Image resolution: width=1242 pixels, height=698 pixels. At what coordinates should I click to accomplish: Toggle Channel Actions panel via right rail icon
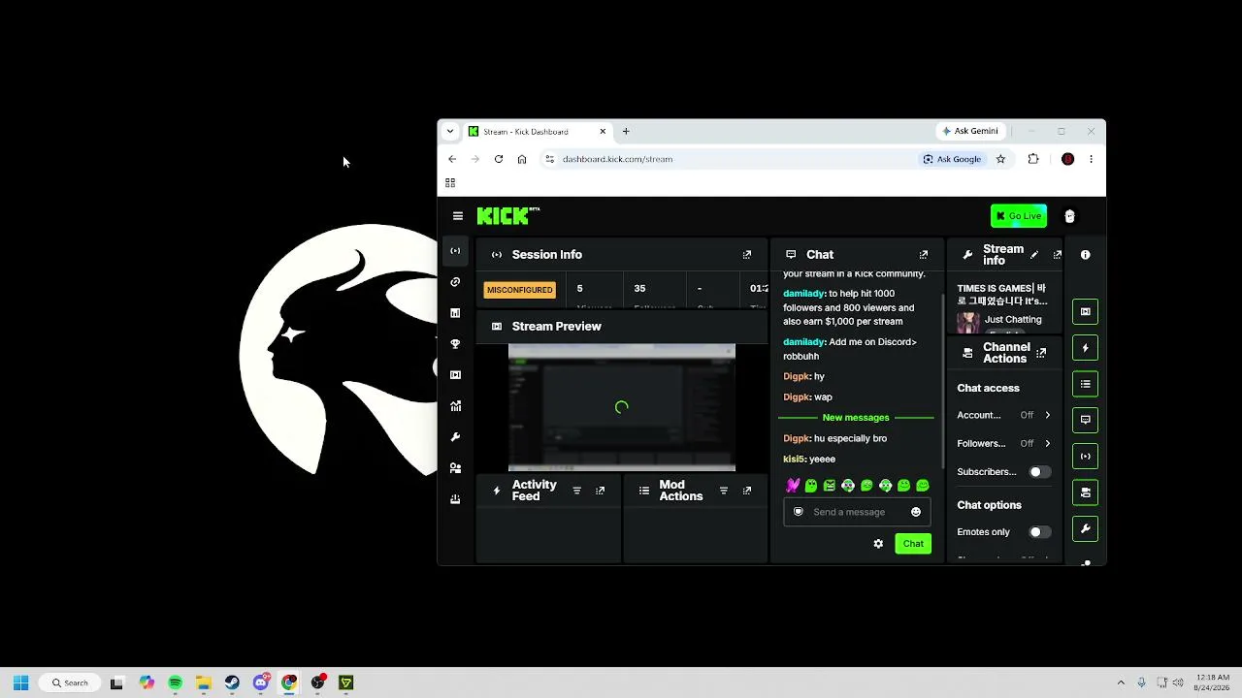pyautogui.click(x=1086, y=492)
